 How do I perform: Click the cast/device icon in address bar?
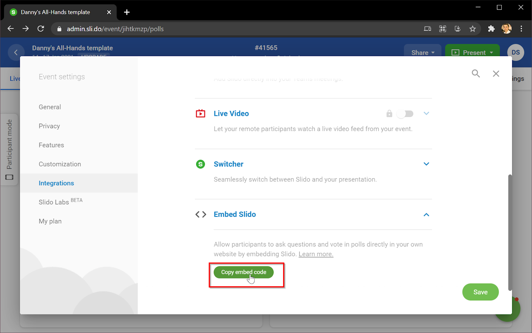pos(428,29)
